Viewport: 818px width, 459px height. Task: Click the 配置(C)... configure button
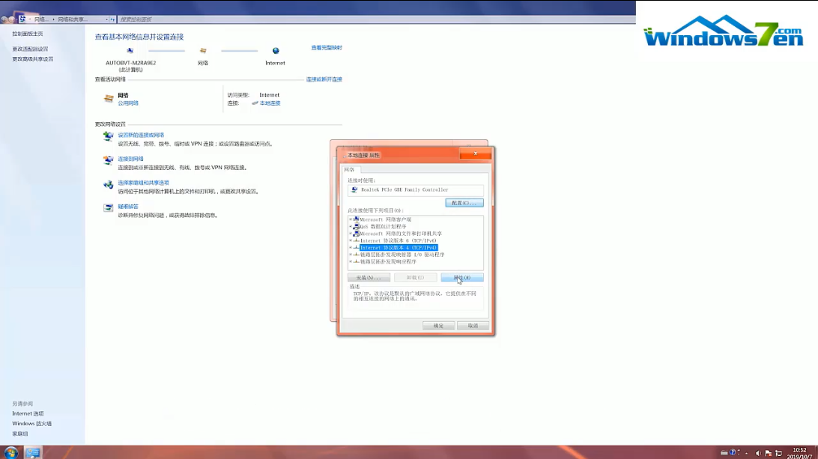[464, 203]
